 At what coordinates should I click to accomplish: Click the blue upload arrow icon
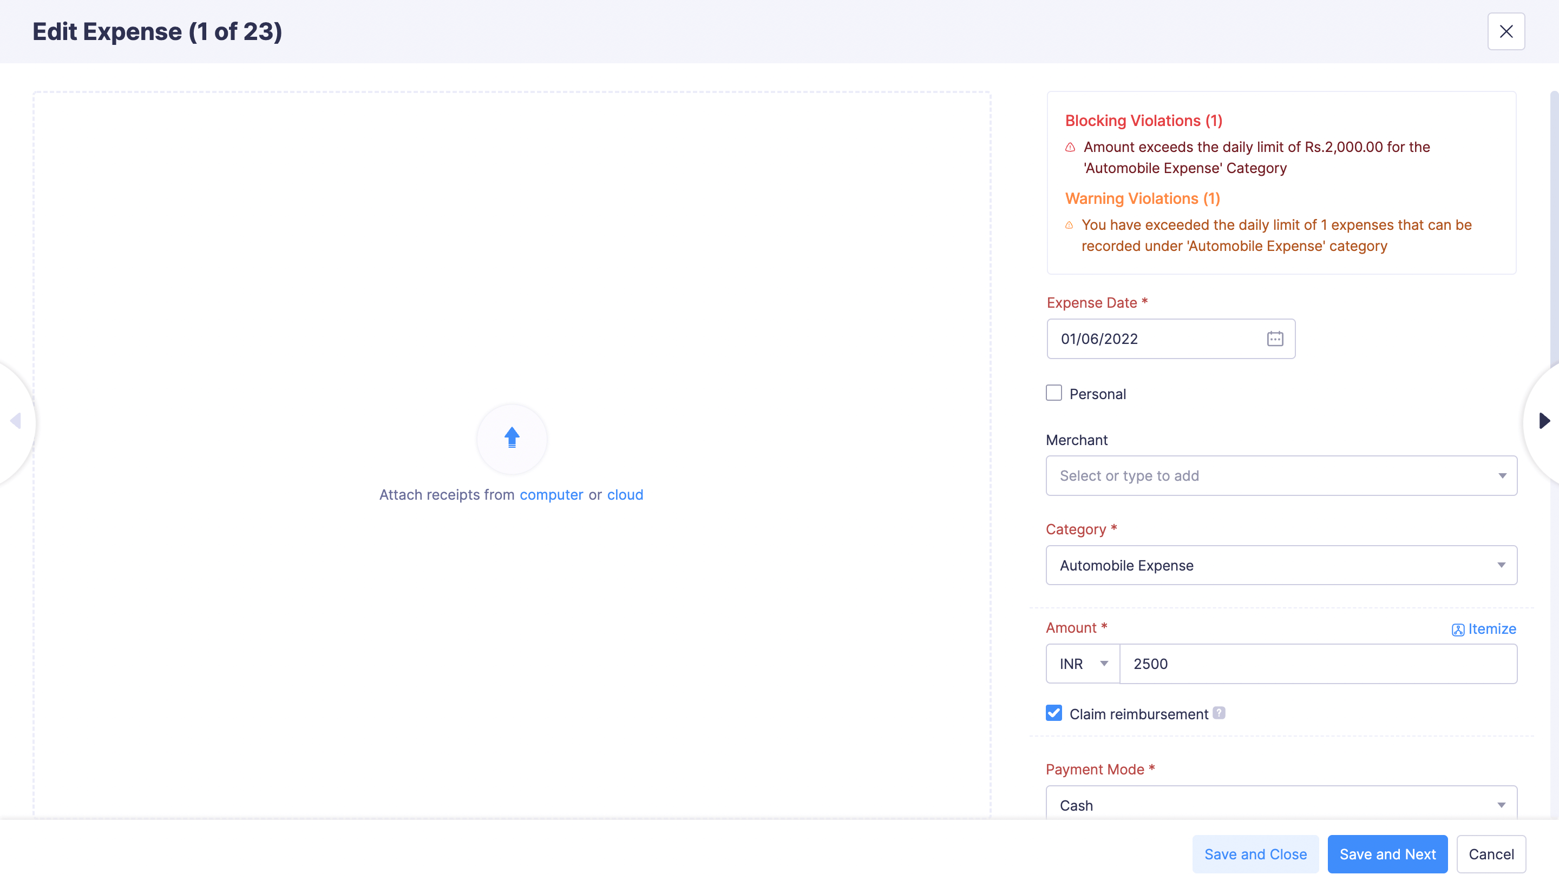point(512,438)
